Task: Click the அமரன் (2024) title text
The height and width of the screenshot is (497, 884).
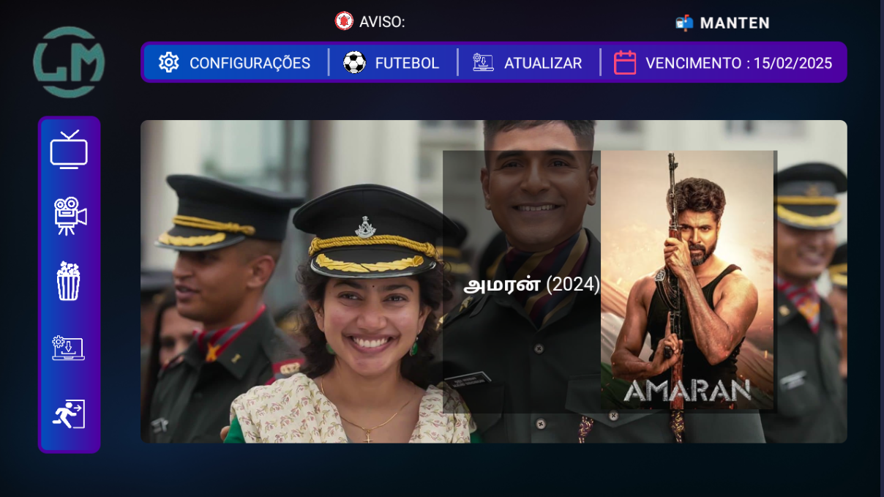Action: tap(532, 285)
